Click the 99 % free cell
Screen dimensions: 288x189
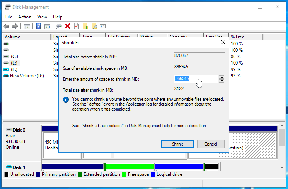click(x=235, y=69)
